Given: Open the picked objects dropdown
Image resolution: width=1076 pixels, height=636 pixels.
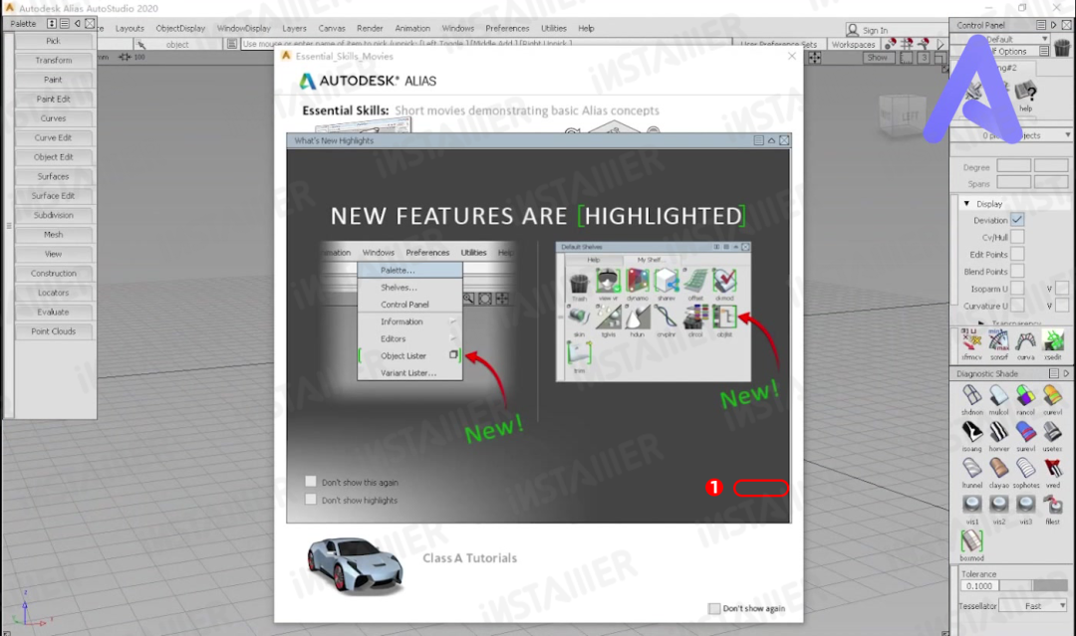Looking at the screenshot, I should coord(1013,135).
